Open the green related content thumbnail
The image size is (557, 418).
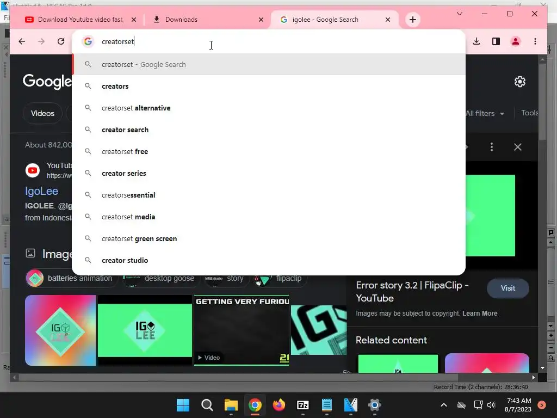tap(398, 364)
